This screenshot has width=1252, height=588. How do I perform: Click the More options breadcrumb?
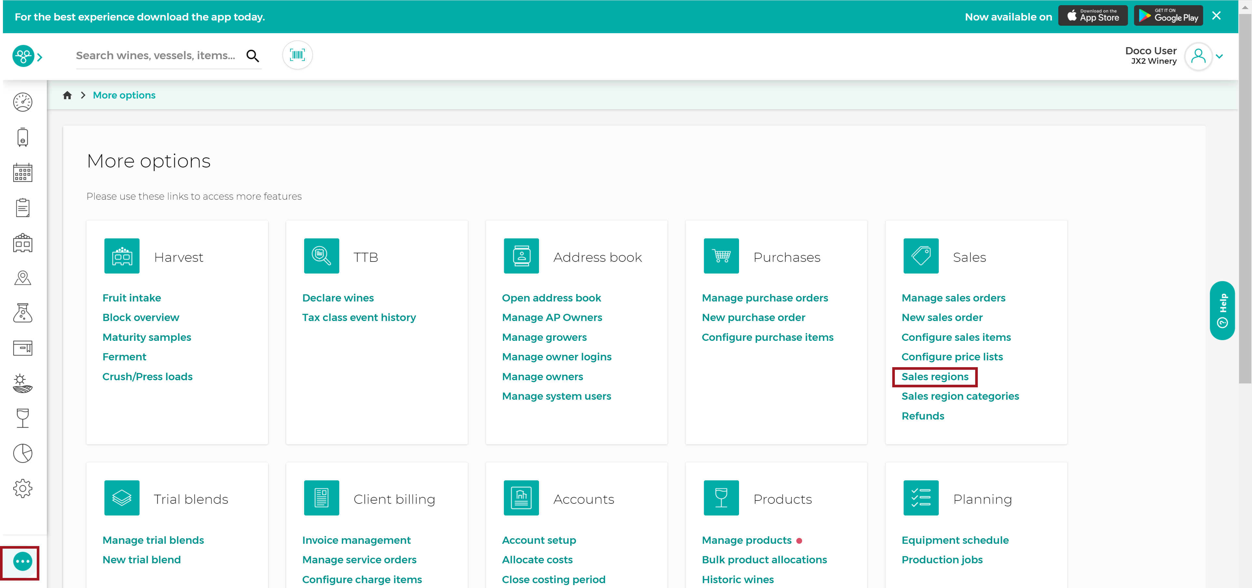(x=124, y=95)
